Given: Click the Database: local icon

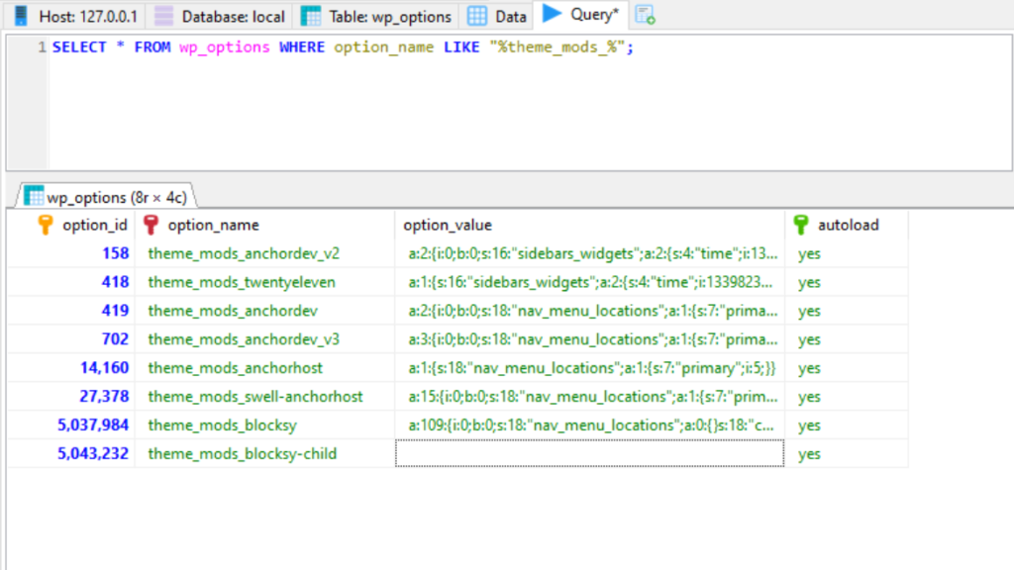Looking at the screenshot, I should (x=164, y=16).
